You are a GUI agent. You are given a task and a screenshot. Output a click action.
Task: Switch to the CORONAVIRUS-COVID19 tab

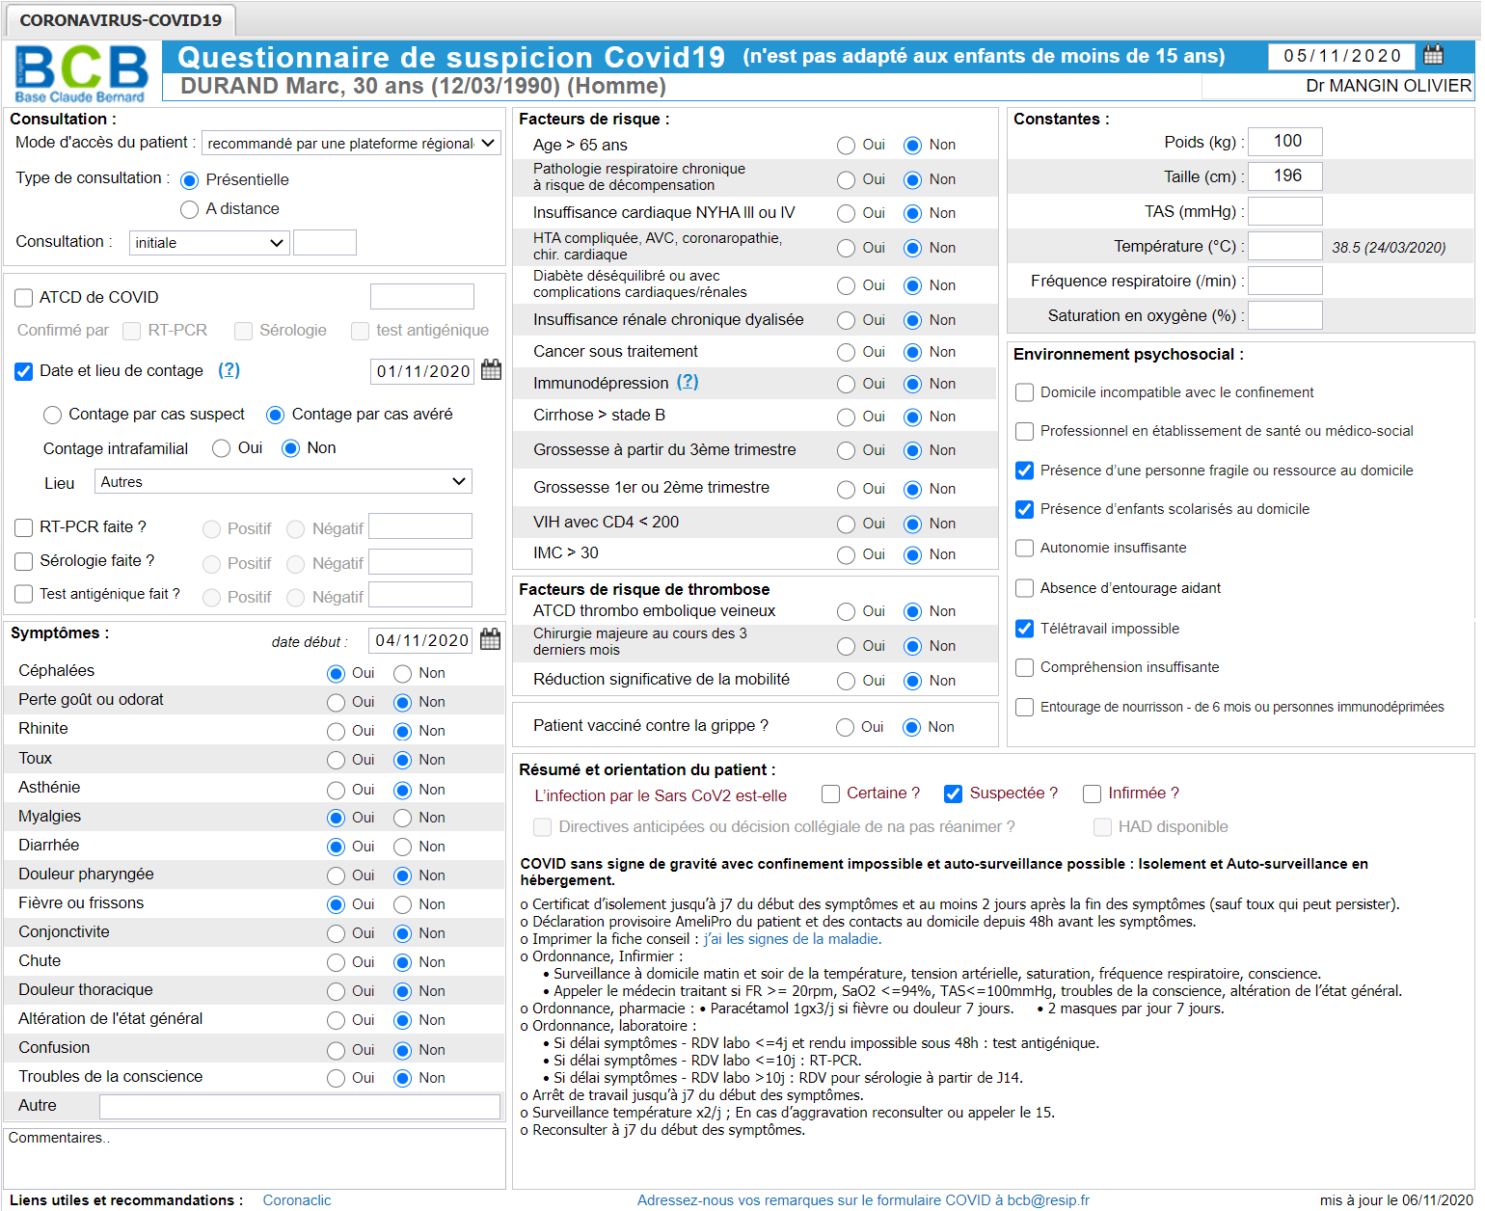(x=121, y=20)
